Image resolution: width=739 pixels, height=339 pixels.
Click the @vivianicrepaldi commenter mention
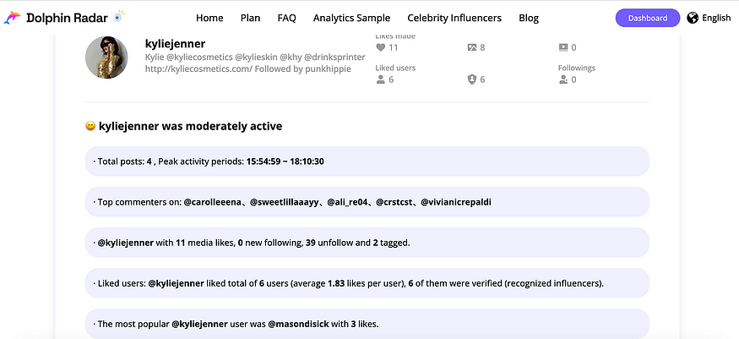pyautogui.click(x=456, y=202)
